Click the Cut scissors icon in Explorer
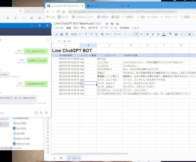 8,18
